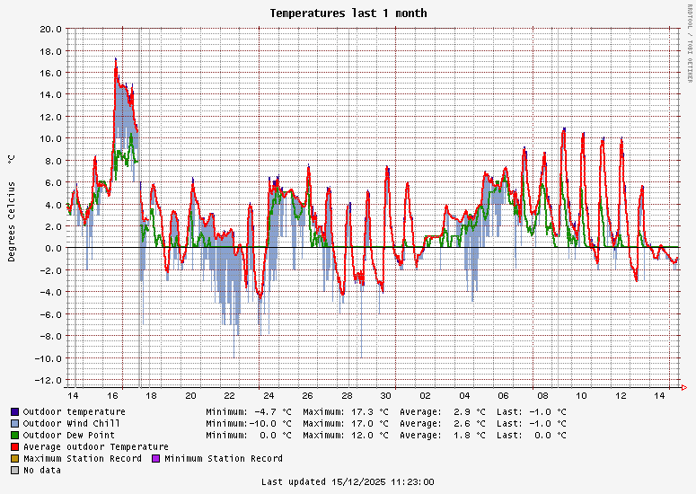
Task: Click the purple Minimum Station Record swatch
Action: [x=155, y=458]
